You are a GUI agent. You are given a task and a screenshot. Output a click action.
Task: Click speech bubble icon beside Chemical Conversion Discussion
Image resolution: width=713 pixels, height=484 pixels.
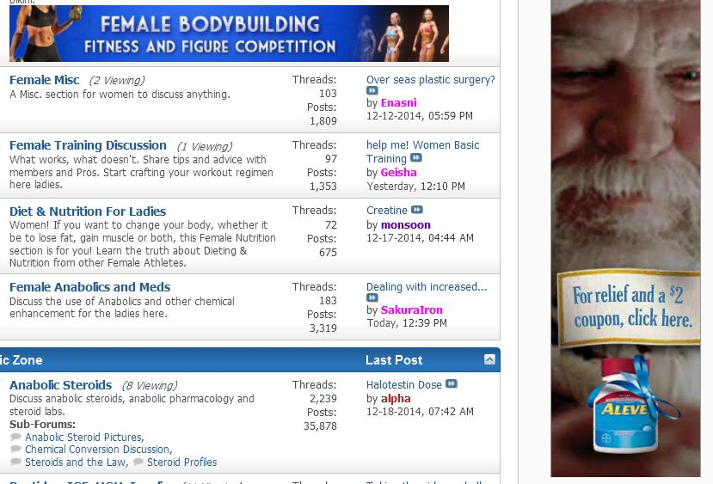coord(15,449)
